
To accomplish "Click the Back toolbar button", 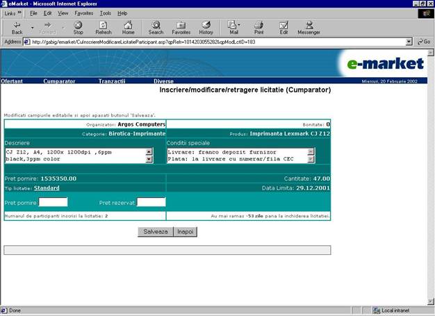I will (17, 27).
